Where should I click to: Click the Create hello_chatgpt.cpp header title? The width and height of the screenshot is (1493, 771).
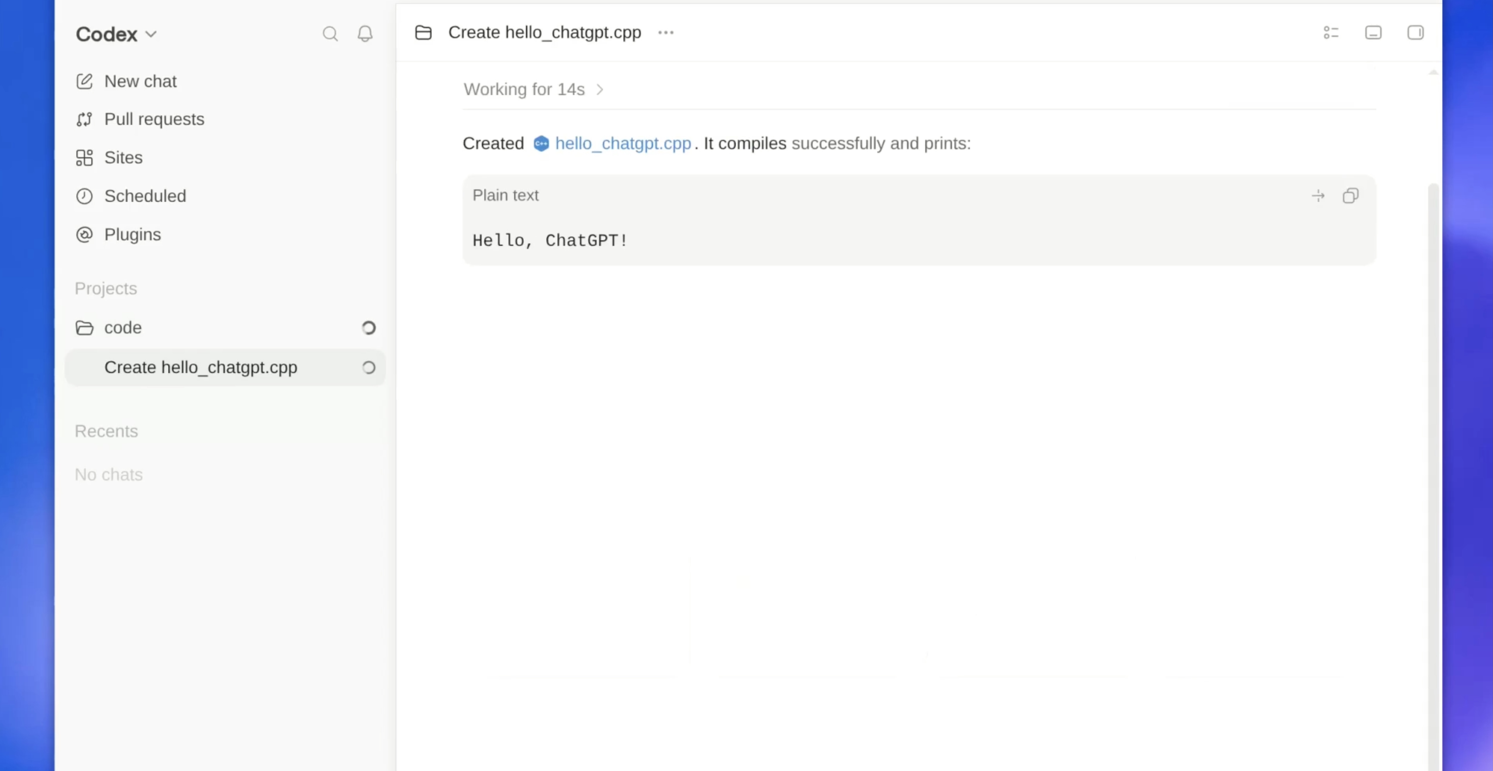545,33
